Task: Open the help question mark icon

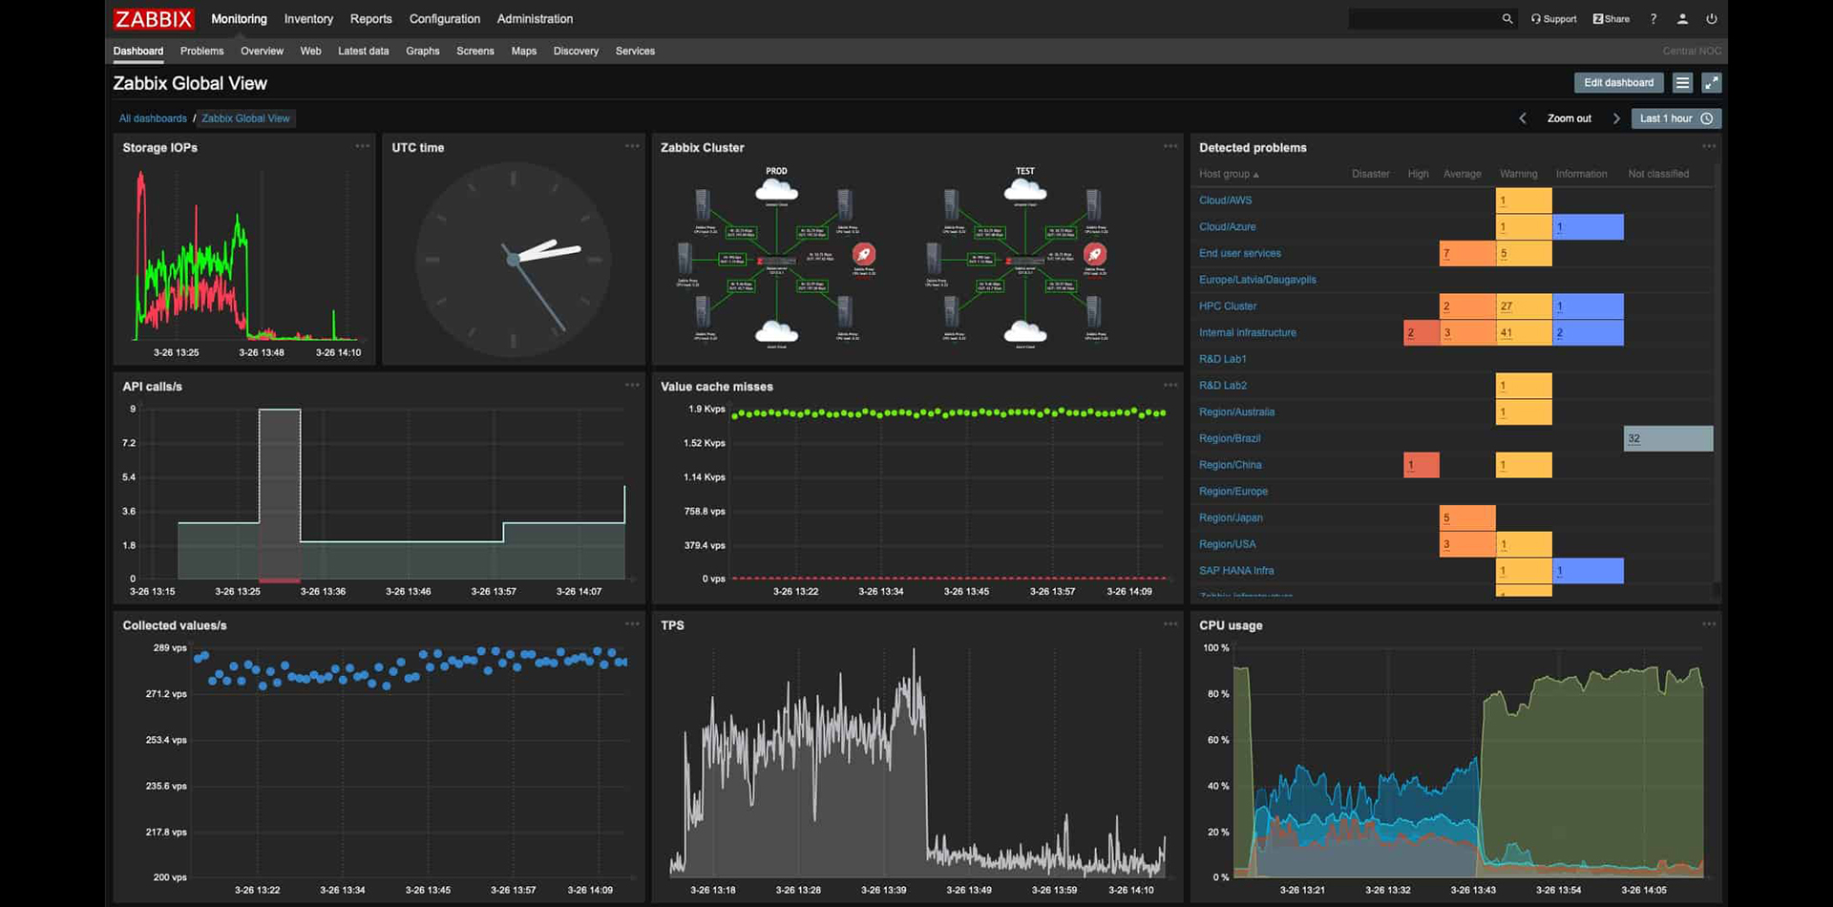Action: point(1654,19)
